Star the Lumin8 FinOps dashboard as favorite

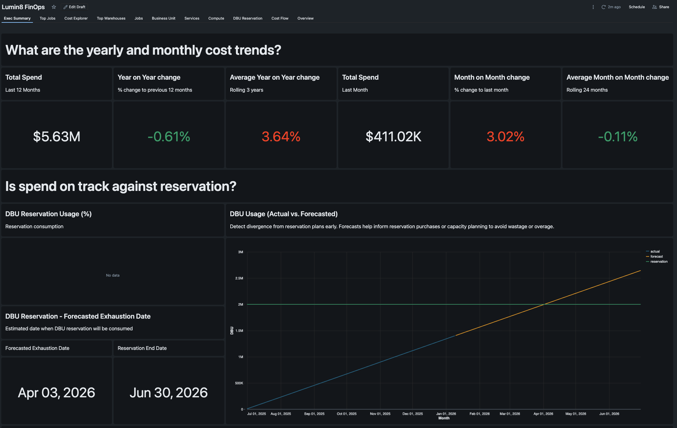[54, 7]
